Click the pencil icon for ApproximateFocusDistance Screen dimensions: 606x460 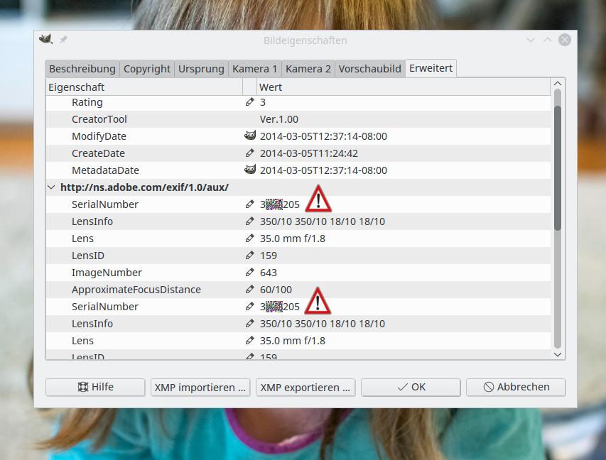[249, 290]
